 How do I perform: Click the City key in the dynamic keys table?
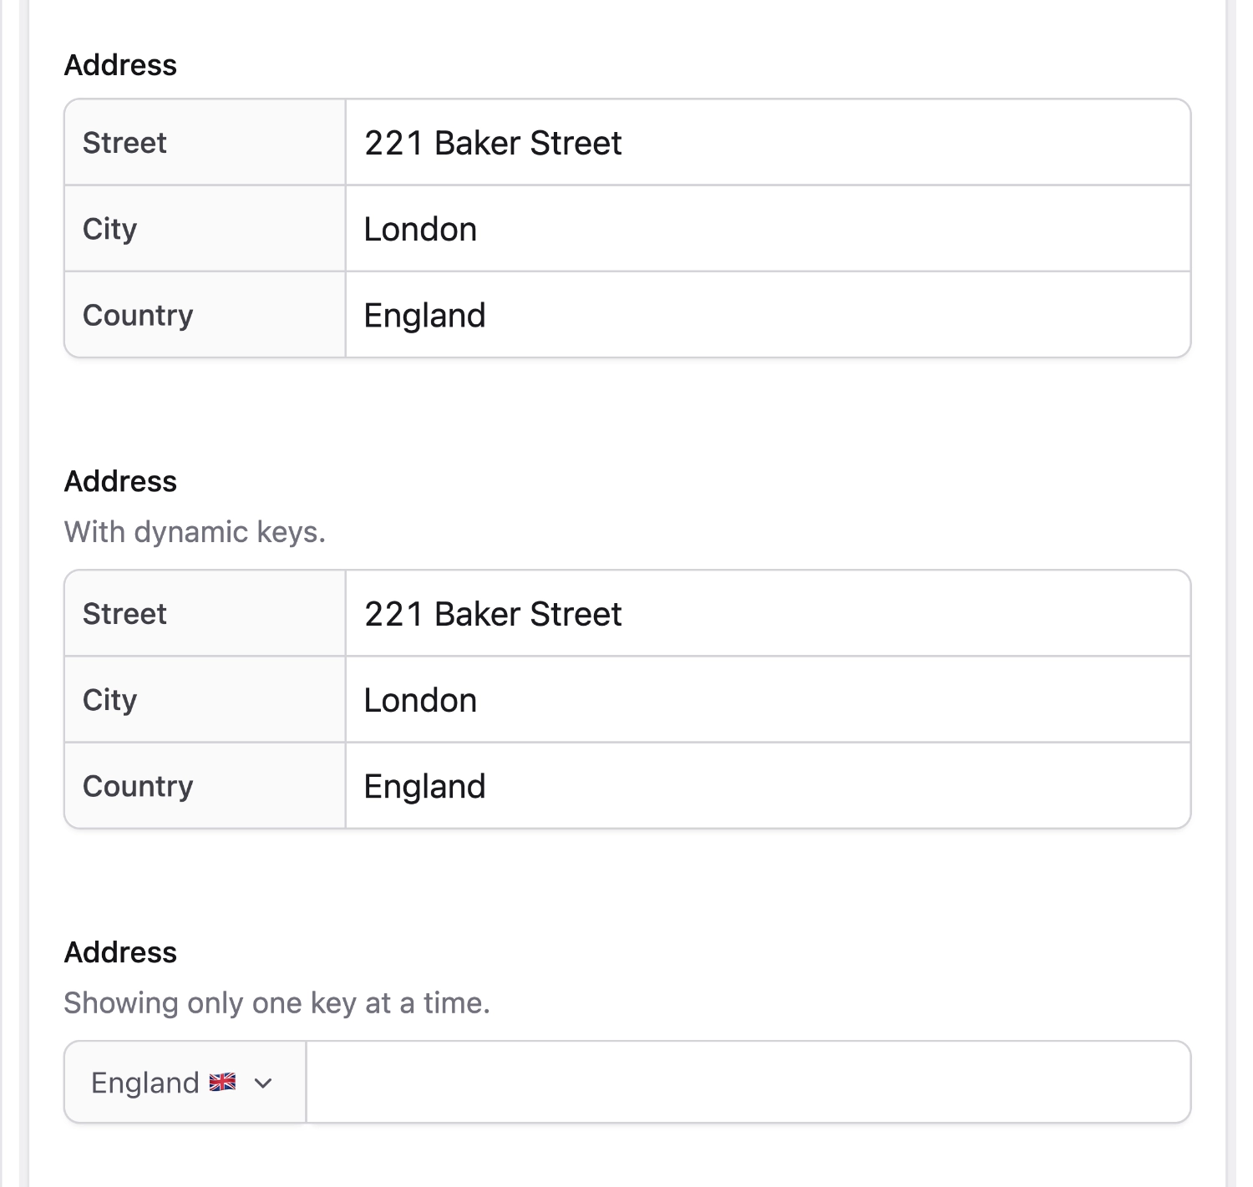coord(109,701)
